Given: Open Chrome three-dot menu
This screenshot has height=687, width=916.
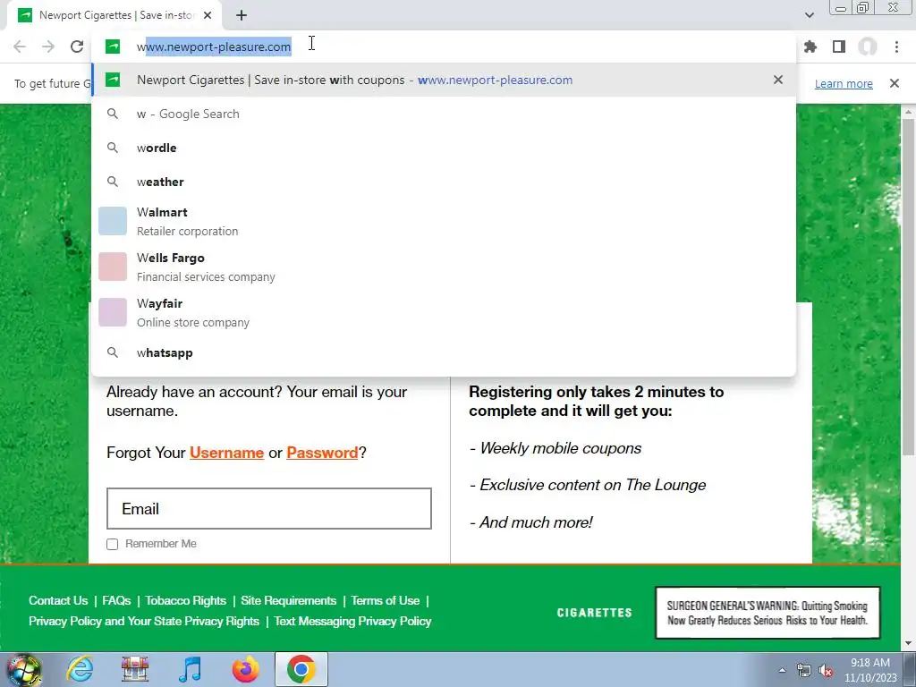Looking at the screenshot, I should click(896, 47).
